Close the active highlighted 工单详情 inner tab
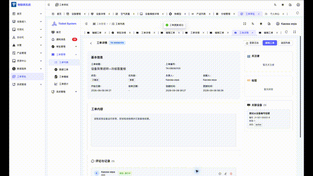The height and width of the screenshot is (176, 313). 252,33
